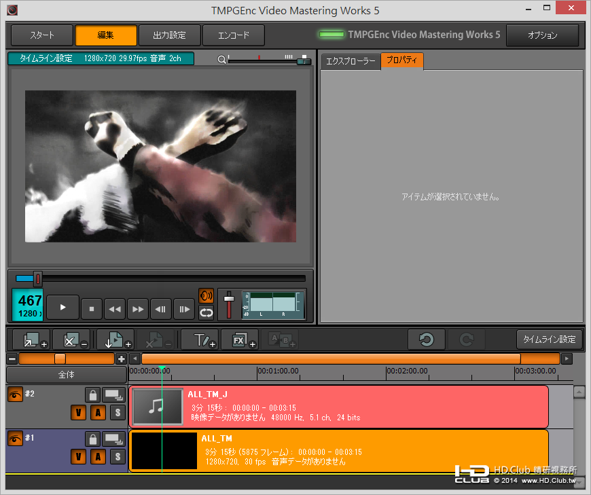Toggle layer #1 video V button
The image size is (591, 495).
click(78, 457)
